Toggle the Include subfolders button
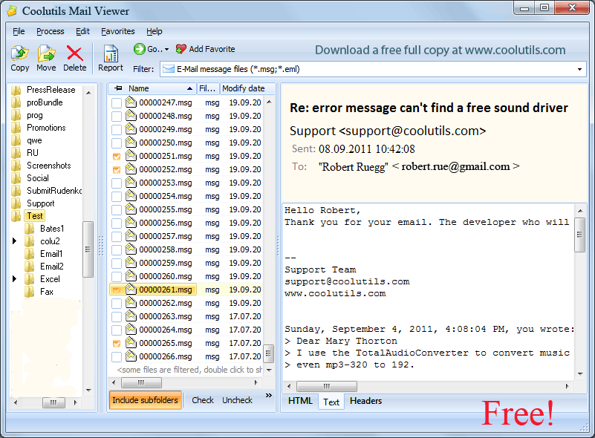 (146, 400)
